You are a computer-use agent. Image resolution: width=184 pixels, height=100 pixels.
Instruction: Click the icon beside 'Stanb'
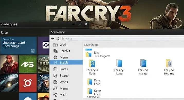(x=55, y=62)
